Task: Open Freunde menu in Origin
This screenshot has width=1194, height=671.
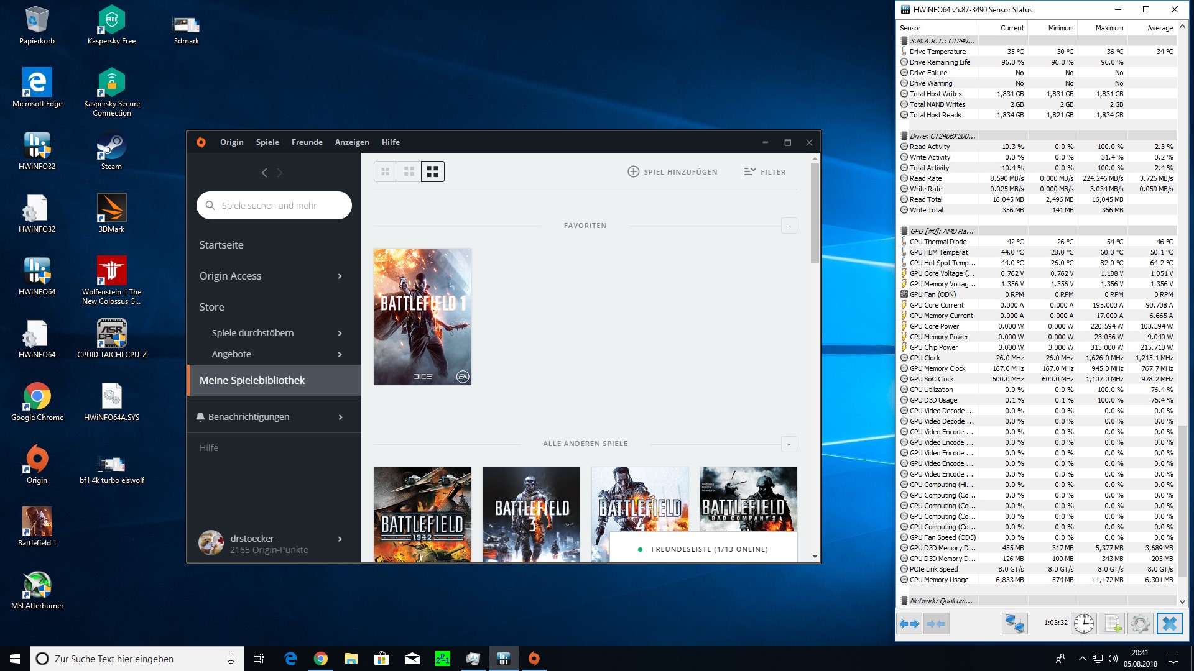Action: 307,142
